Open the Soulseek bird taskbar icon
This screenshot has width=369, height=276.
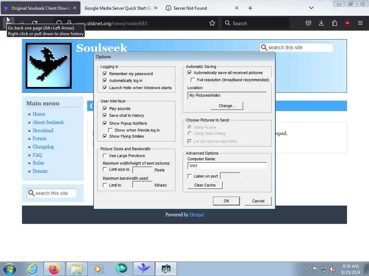click(144, 269)
